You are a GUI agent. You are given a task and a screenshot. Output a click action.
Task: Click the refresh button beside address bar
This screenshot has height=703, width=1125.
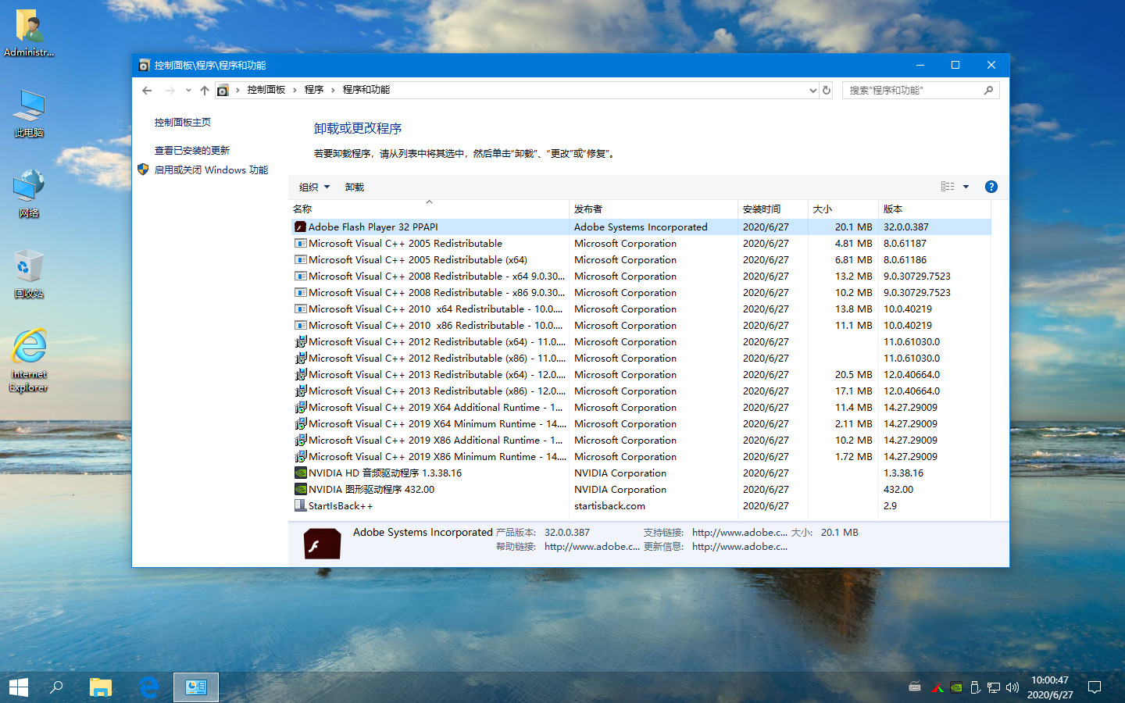(827, 91)
